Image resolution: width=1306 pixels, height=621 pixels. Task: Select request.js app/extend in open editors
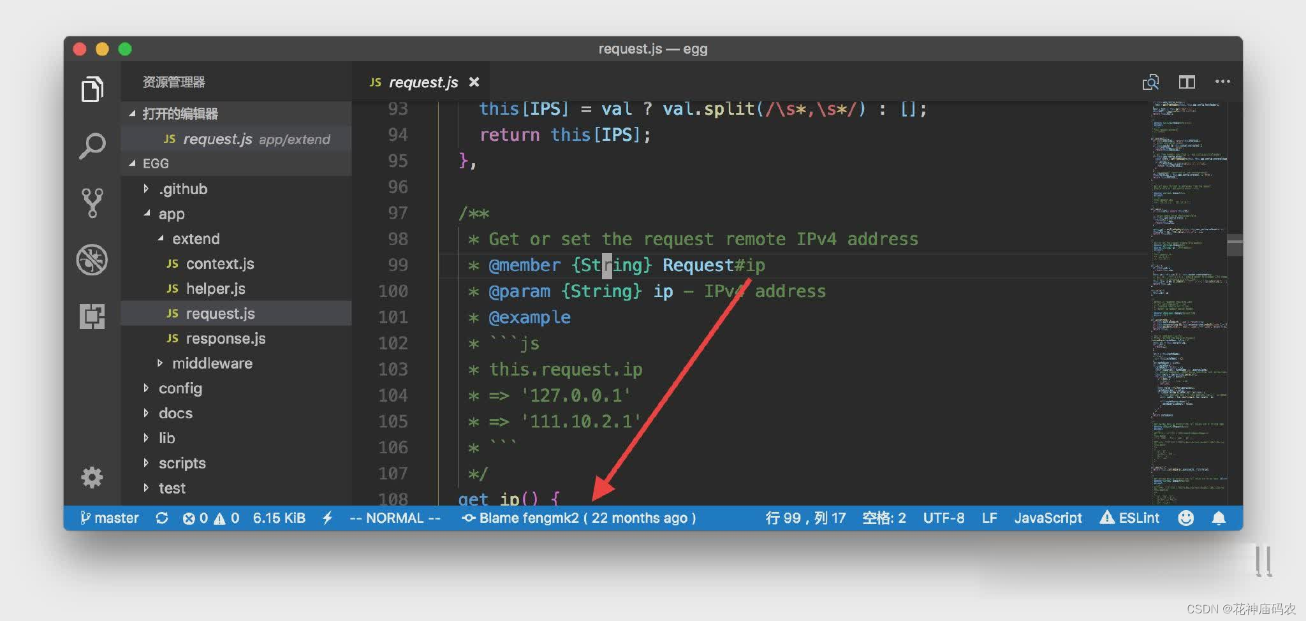pos(236,139)
